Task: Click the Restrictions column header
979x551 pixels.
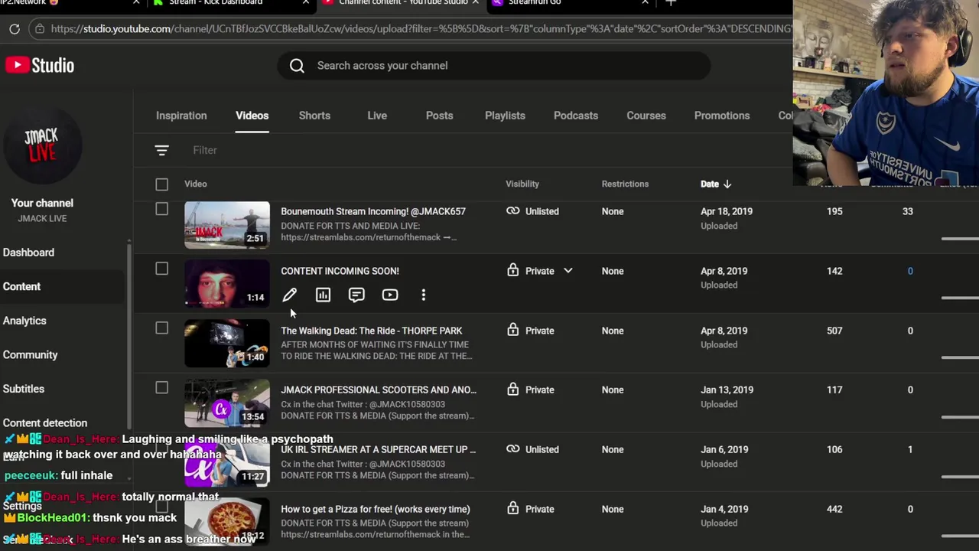Action: (x=625, y=184)
